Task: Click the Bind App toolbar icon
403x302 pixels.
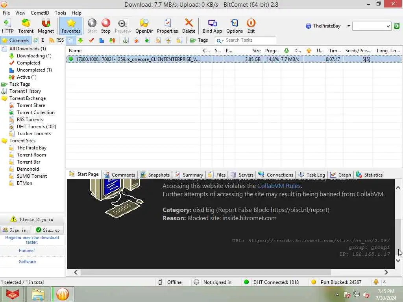Action: point(212,26)
